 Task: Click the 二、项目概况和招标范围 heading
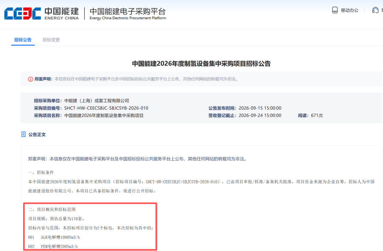click(x=52, y=209)
